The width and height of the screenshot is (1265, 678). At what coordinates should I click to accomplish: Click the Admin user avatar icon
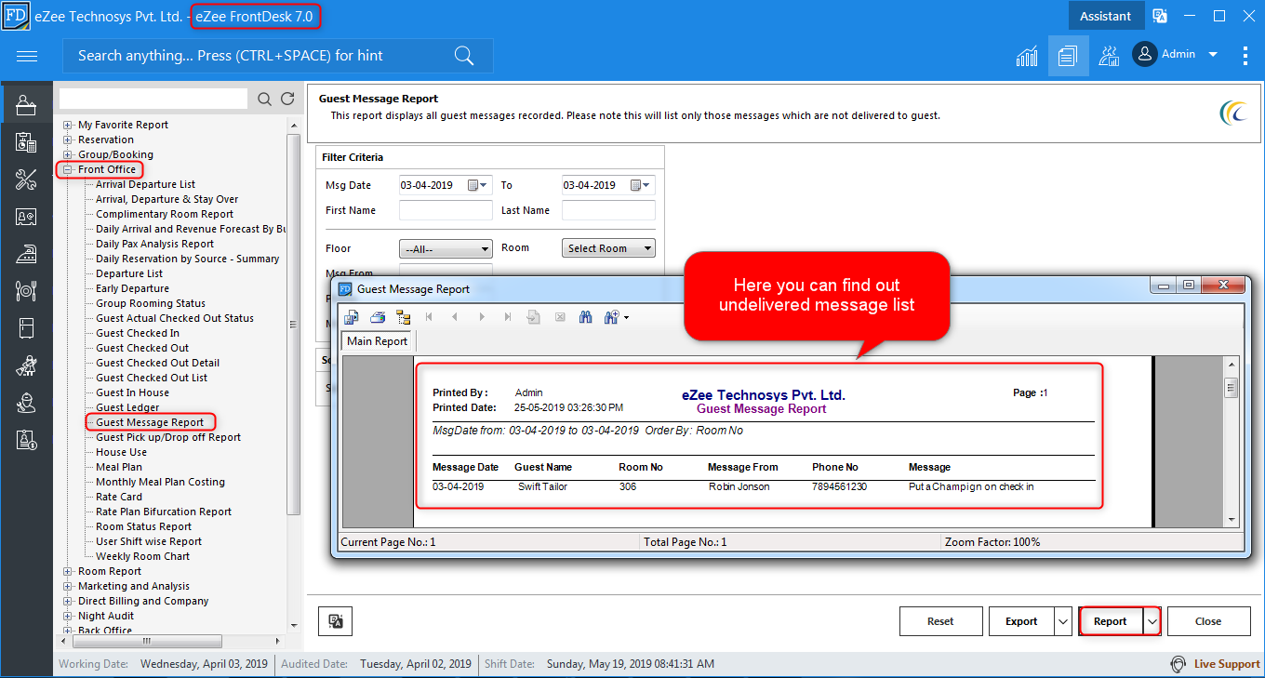coord(1144,54)
